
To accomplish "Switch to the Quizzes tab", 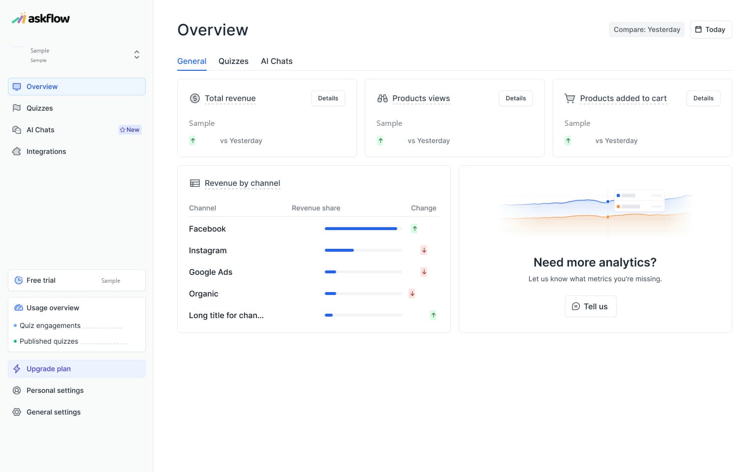I will [x=233, y=61].
